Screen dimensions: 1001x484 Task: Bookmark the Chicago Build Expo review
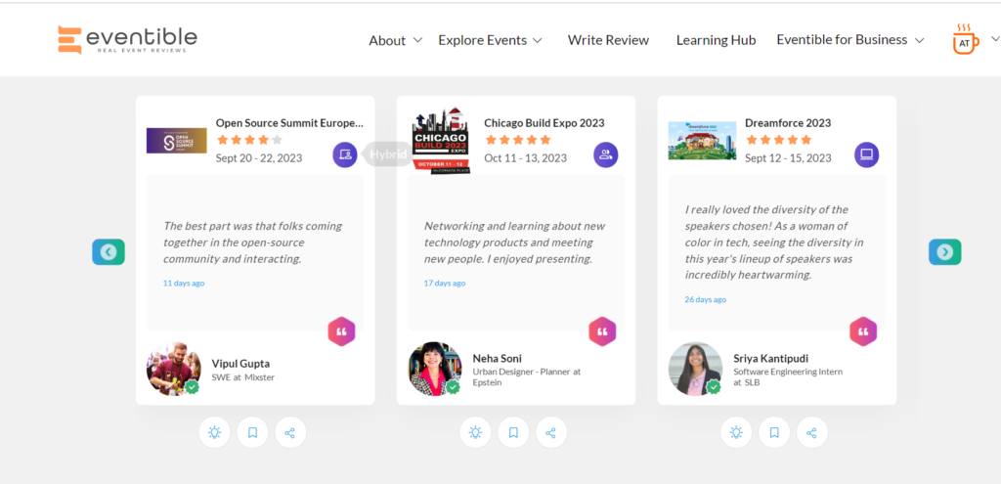click(513, 433)
